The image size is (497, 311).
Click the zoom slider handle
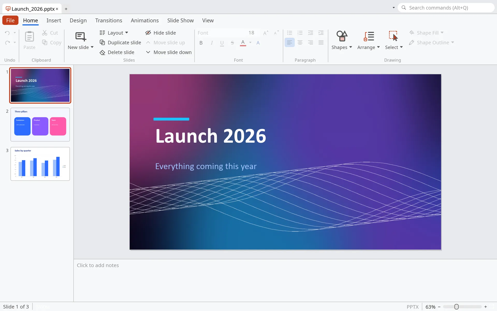456,307
